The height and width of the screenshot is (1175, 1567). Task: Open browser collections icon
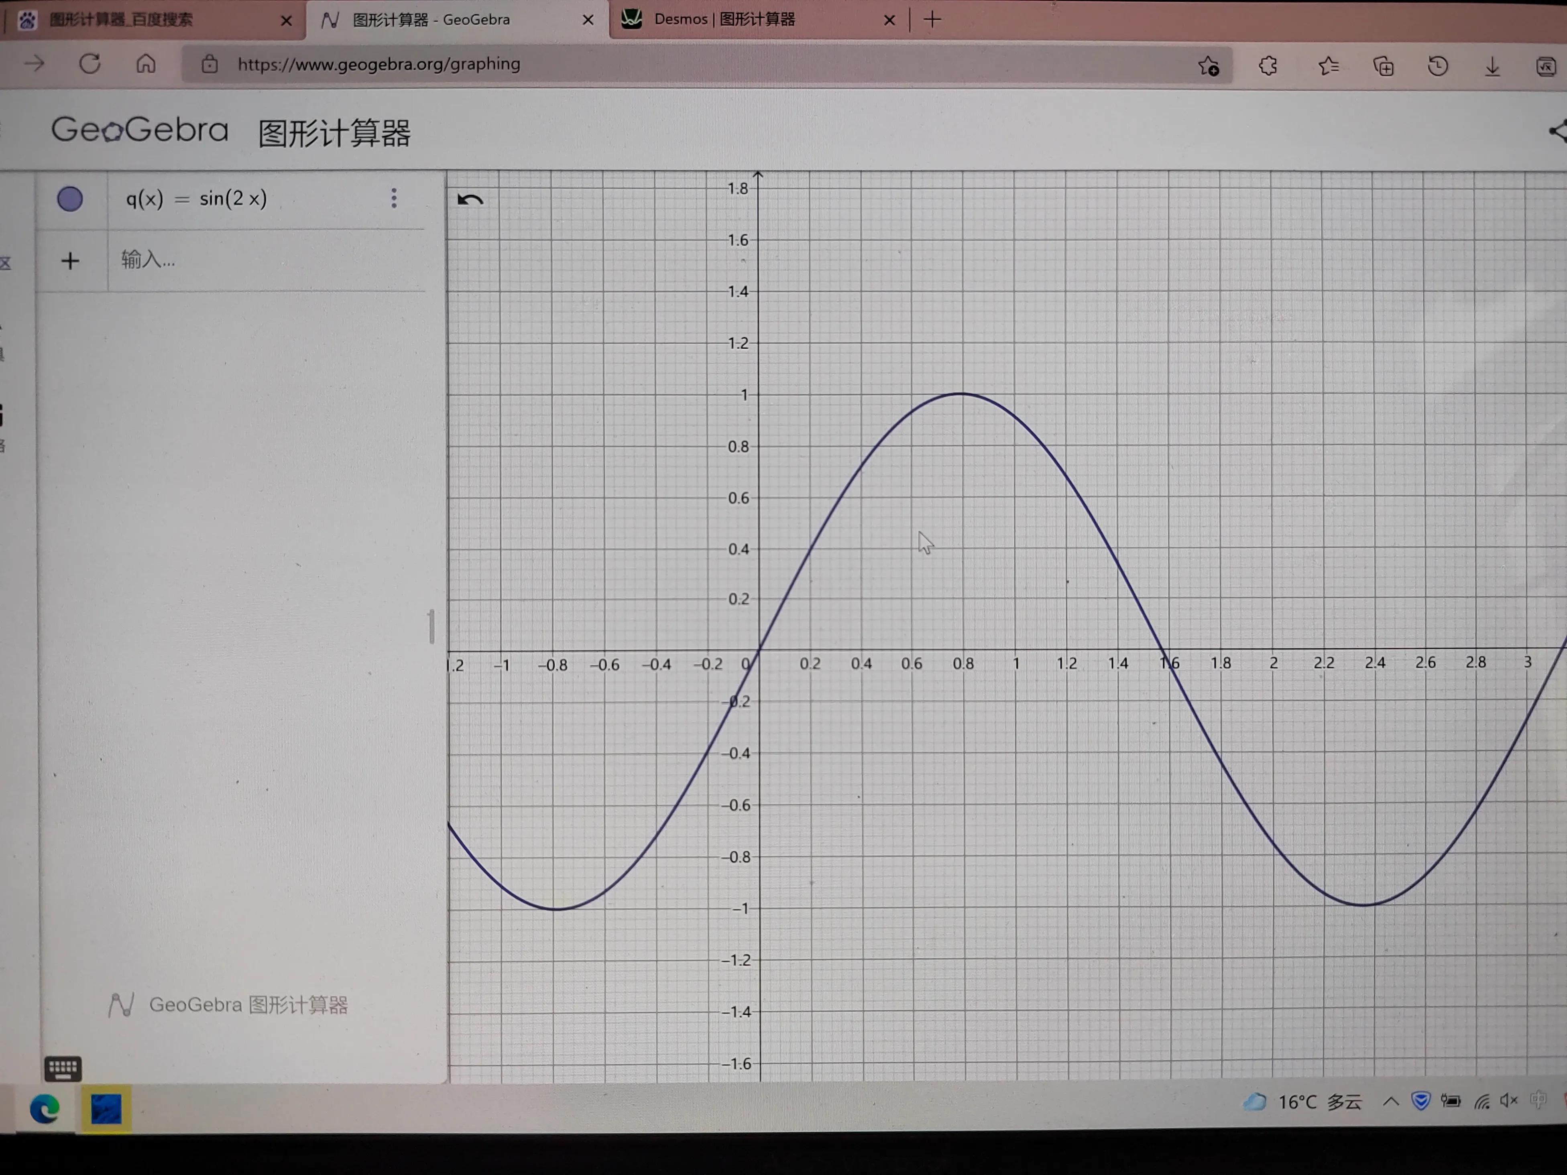click(1384, 66)
